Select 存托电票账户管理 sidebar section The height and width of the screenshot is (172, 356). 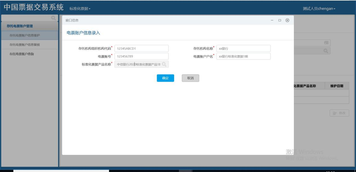pos(30,26)
